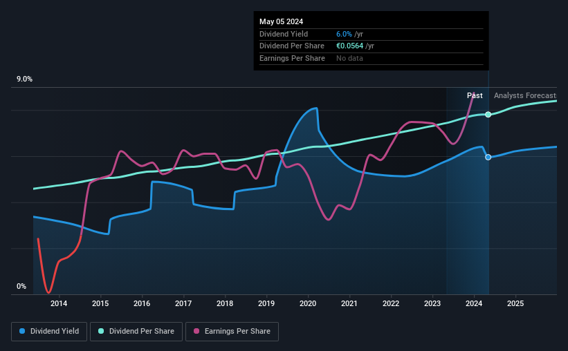This screenshot has height=351, width=568.
Task: Click the 2014 x-axis label
Action: click(x=59, y=303)
